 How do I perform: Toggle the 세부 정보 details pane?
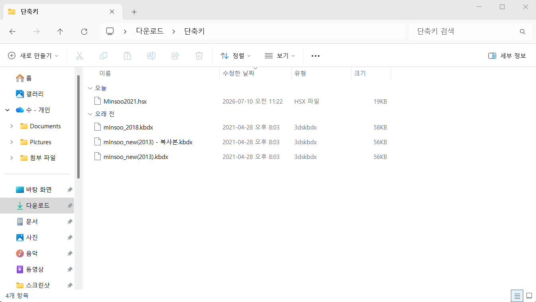(x=507, y=56)
